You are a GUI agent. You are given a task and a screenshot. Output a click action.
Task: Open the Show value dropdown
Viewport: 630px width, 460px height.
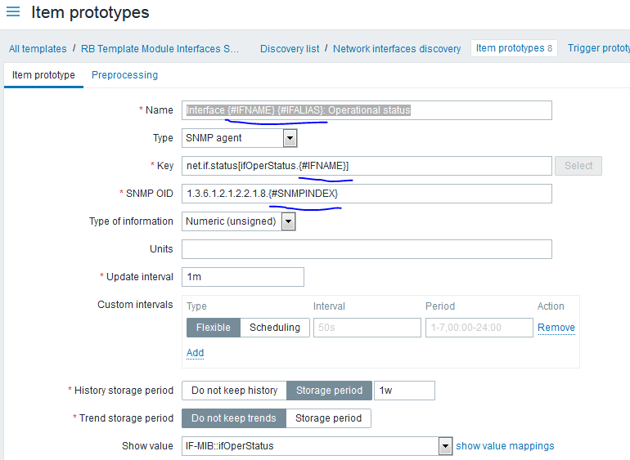[x=317, y=446]
